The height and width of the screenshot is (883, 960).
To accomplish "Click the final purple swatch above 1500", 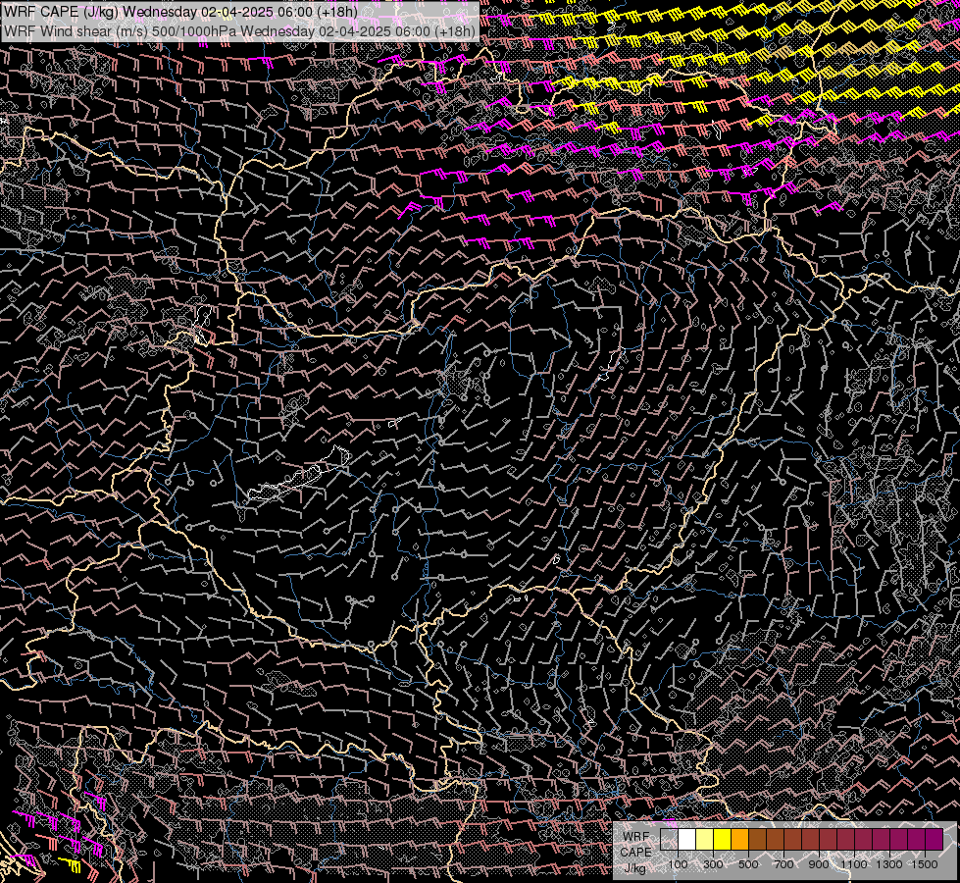I will point(934,839).
